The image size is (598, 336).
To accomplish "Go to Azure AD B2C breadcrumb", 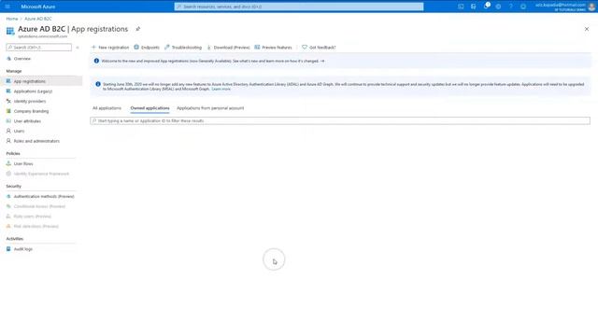I will [38, 19].
